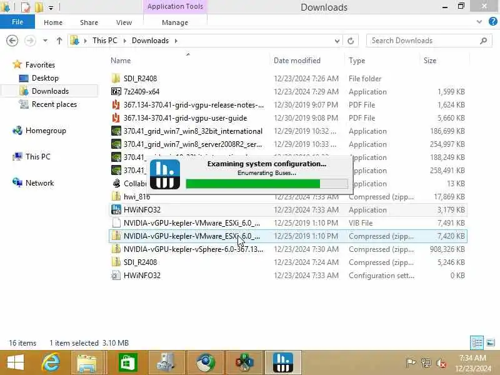500x375 pixels.
Task: Open the Windows Start button
Action: [15, 362]
